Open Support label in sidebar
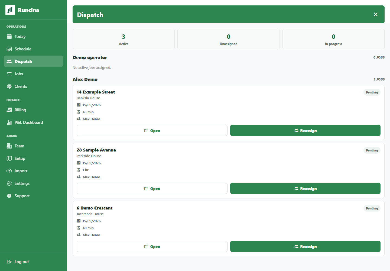The image size is (390, 271). (22, 196)
